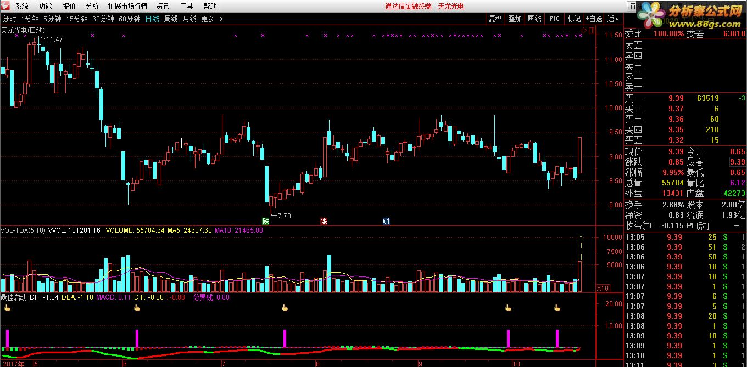Click the 复权 button

[x=495, y=19]
